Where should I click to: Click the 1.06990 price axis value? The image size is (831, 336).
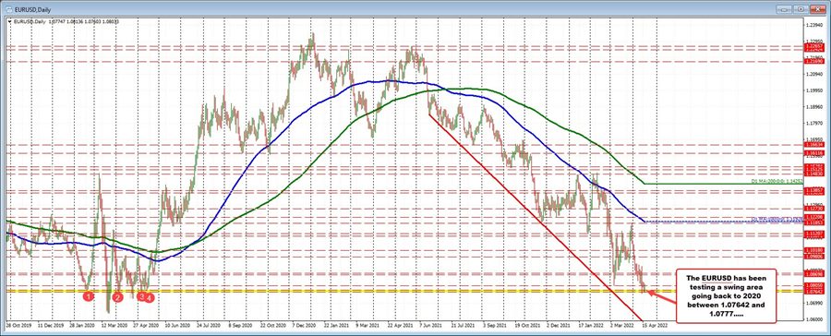(x=814, y=303)
